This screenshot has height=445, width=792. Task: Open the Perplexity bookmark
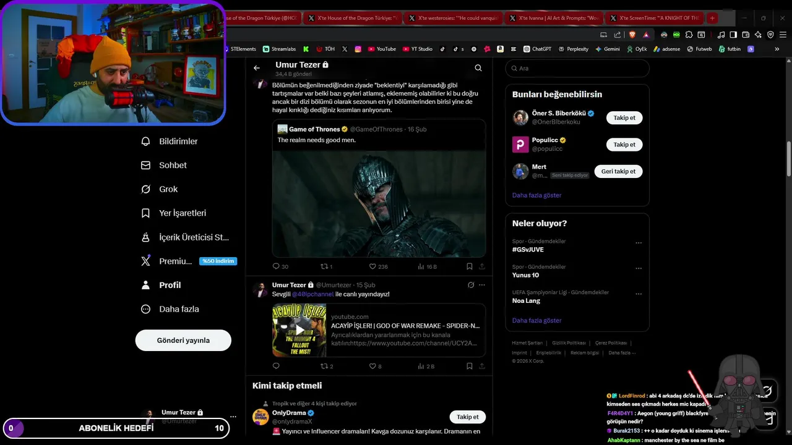coord(573,49)
